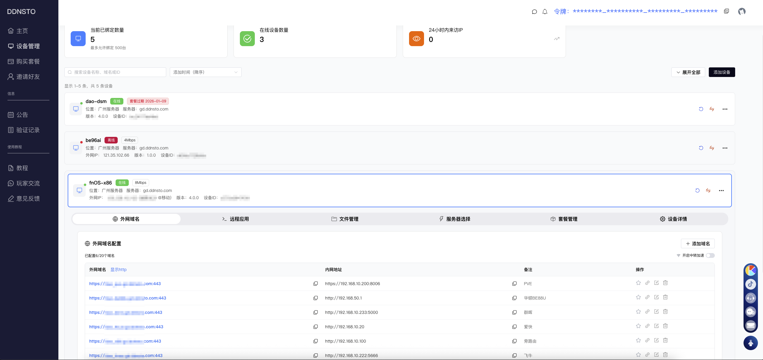Select the be96ai device name
Screen dimensions: 763x360
[93, 140]
